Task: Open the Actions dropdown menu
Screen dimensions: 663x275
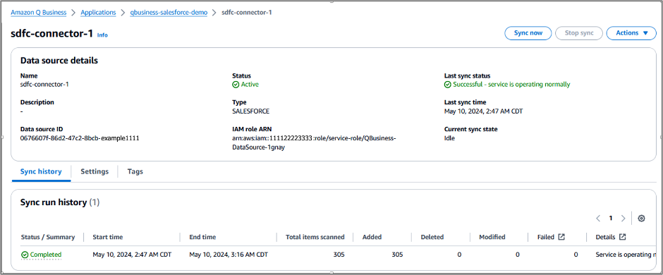Action: [x=631, y=33]
